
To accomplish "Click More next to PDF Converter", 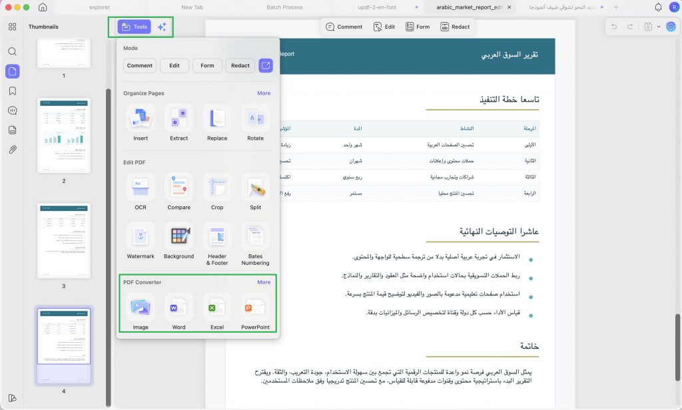I will click(x=264, y=282).
